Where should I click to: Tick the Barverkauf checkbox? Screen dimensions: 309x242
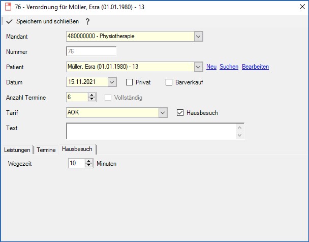pyautogui.click(x=170, y=82)
